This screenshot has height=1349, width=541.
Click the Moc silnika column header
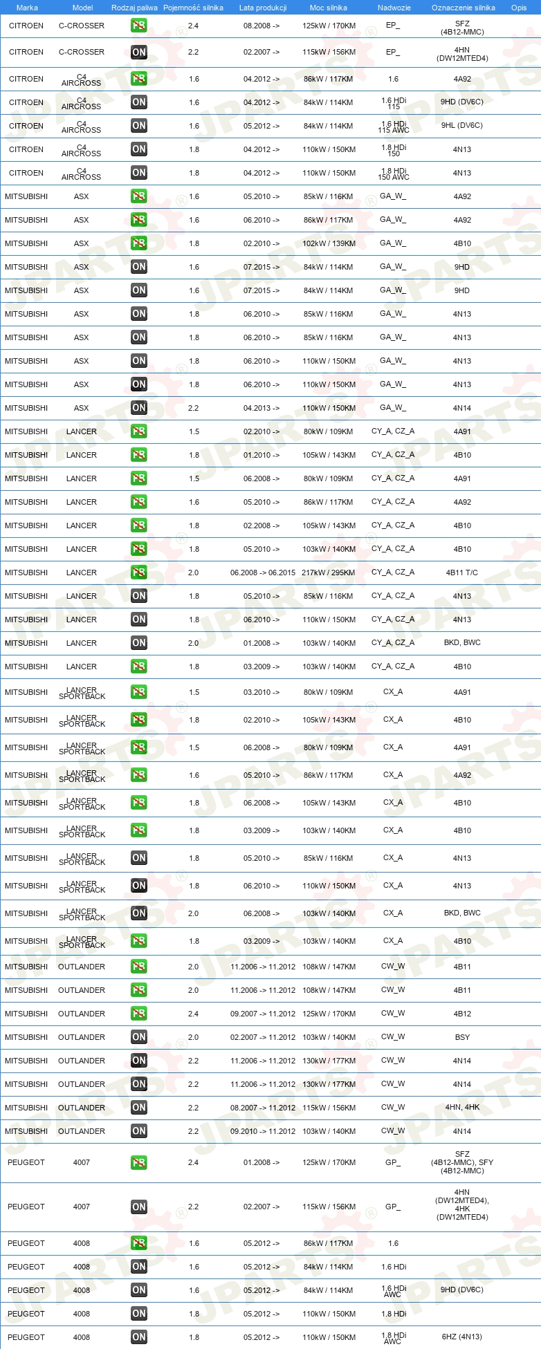(x=329, y=8)
